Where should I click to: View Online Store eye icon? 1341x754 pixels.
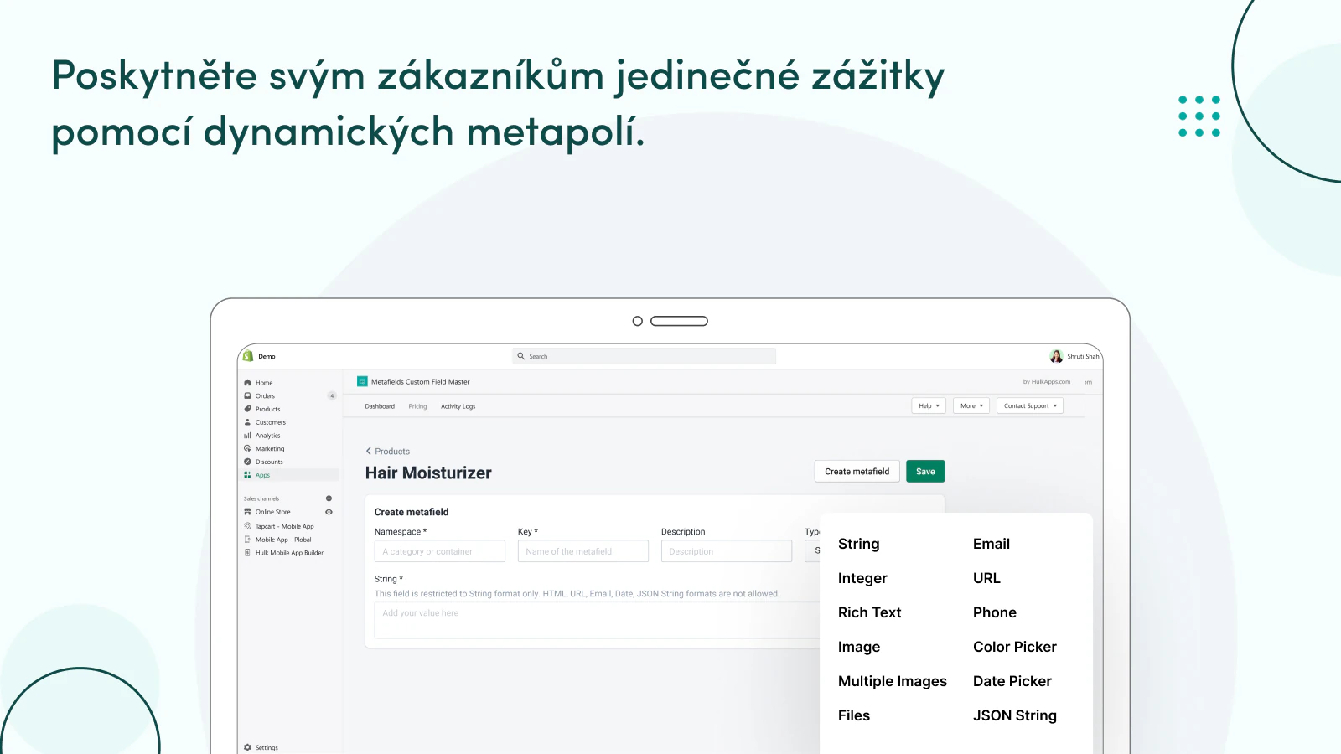[329, 512]
